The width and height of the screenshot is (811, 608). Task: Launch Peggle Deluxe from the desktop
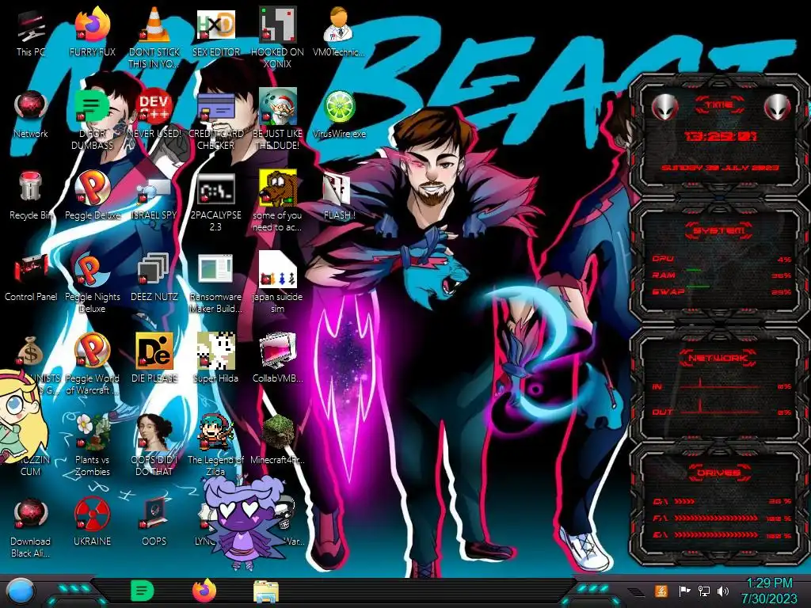click(92, 196)
